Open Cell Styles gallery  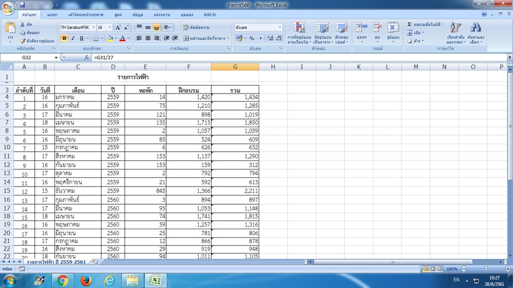point(341,33)
